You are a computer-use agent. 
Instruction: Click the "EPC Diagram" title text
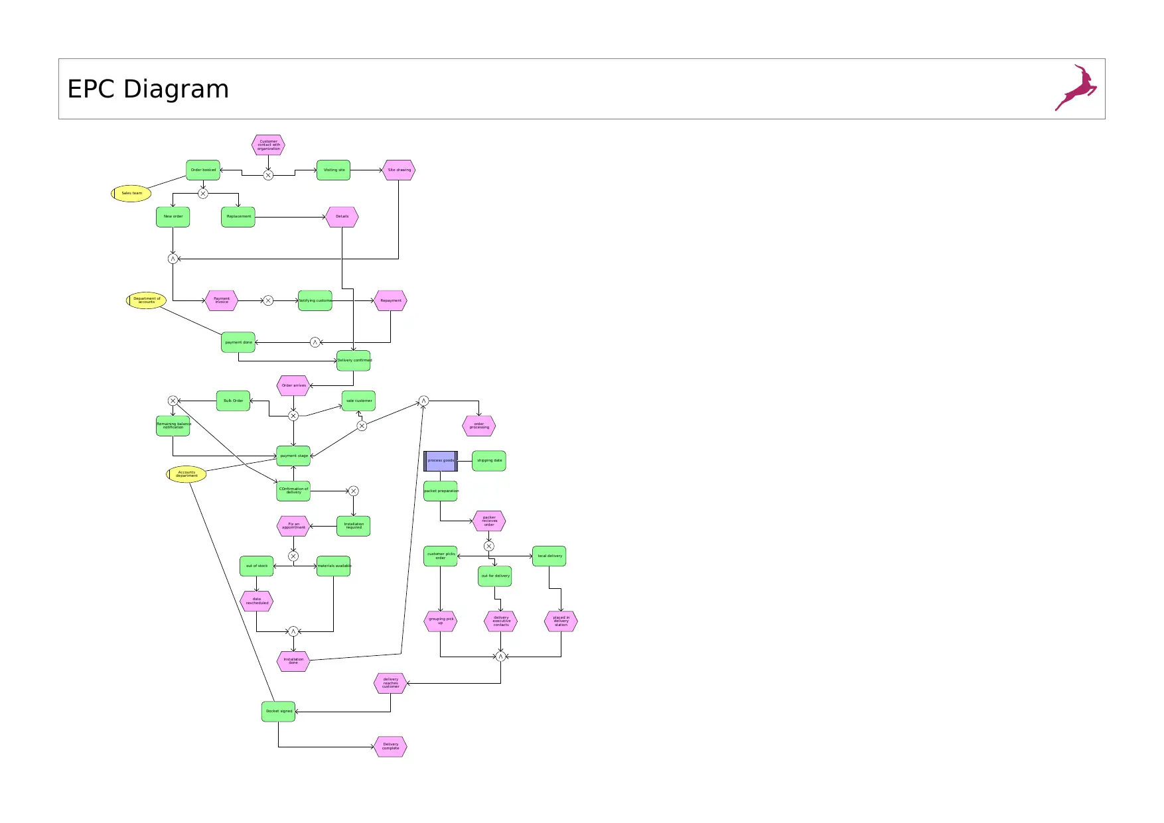148,89
